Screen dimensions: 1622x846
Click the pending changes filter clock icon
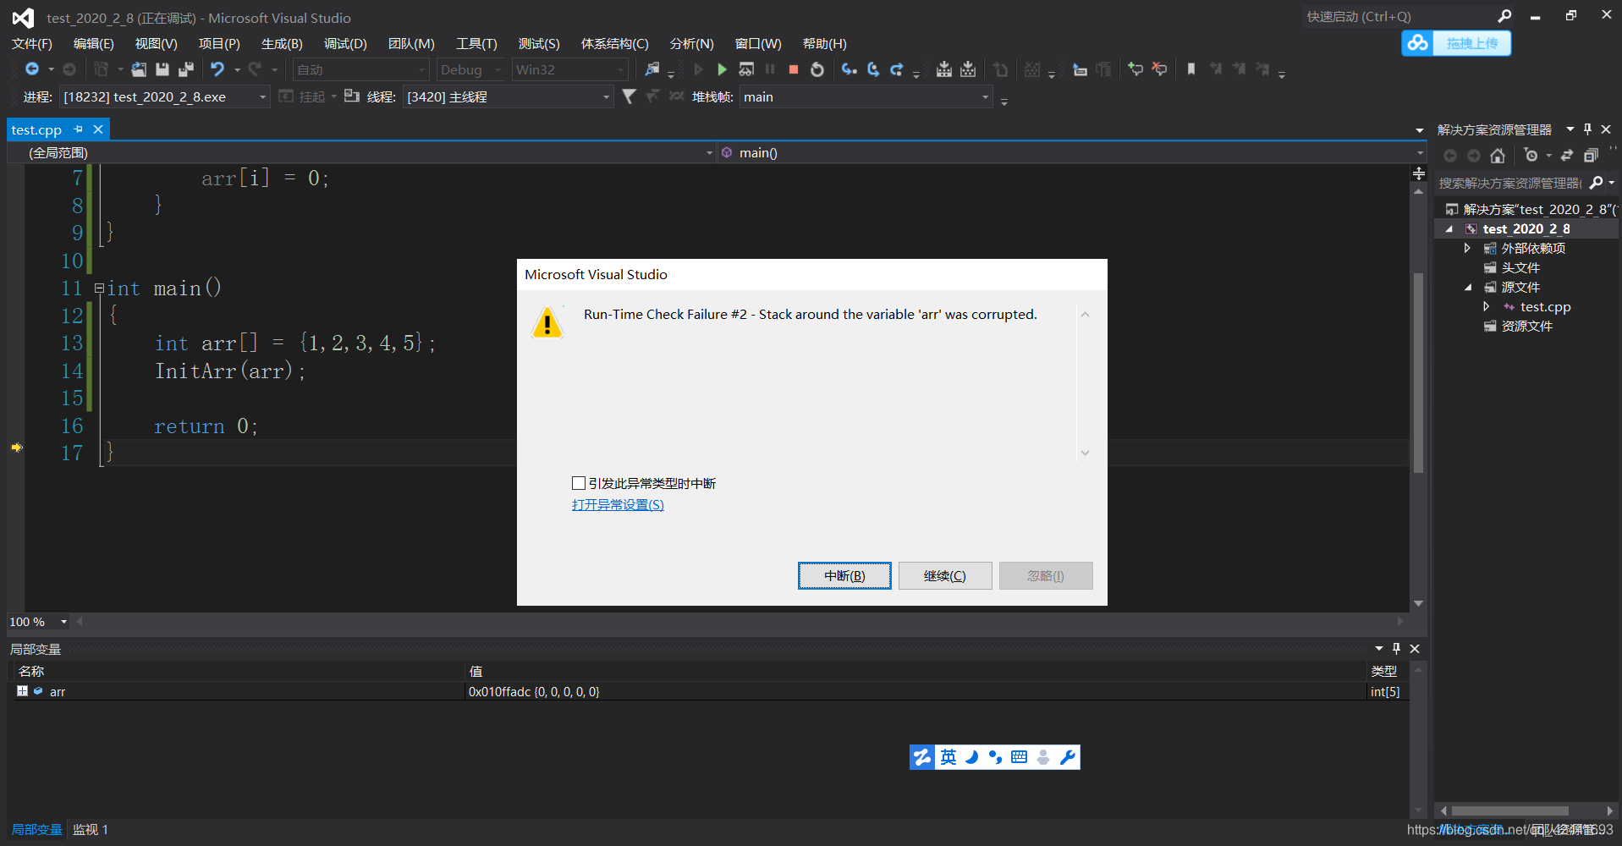1531,156
